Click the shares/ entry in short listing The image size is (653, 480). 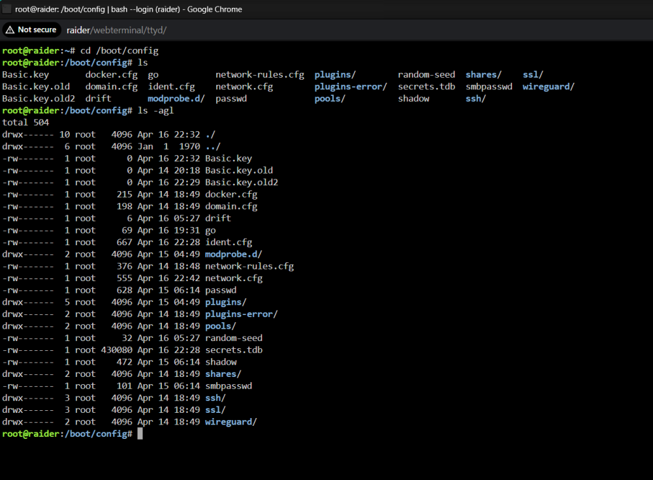click(x=483, y=74)
